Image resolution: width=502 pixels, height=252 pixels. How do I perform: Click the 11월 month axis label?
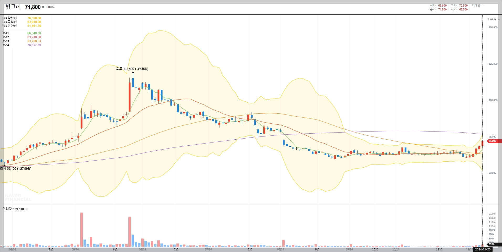(x=439, y=250)
